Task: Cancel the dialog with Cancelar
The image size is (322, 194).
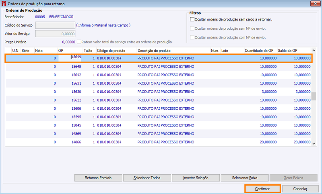Action: [x=300, y=189]
